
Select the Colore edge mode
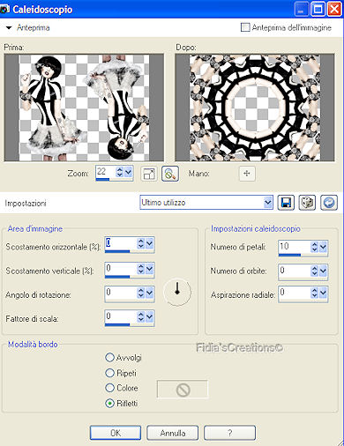point(109,388)
